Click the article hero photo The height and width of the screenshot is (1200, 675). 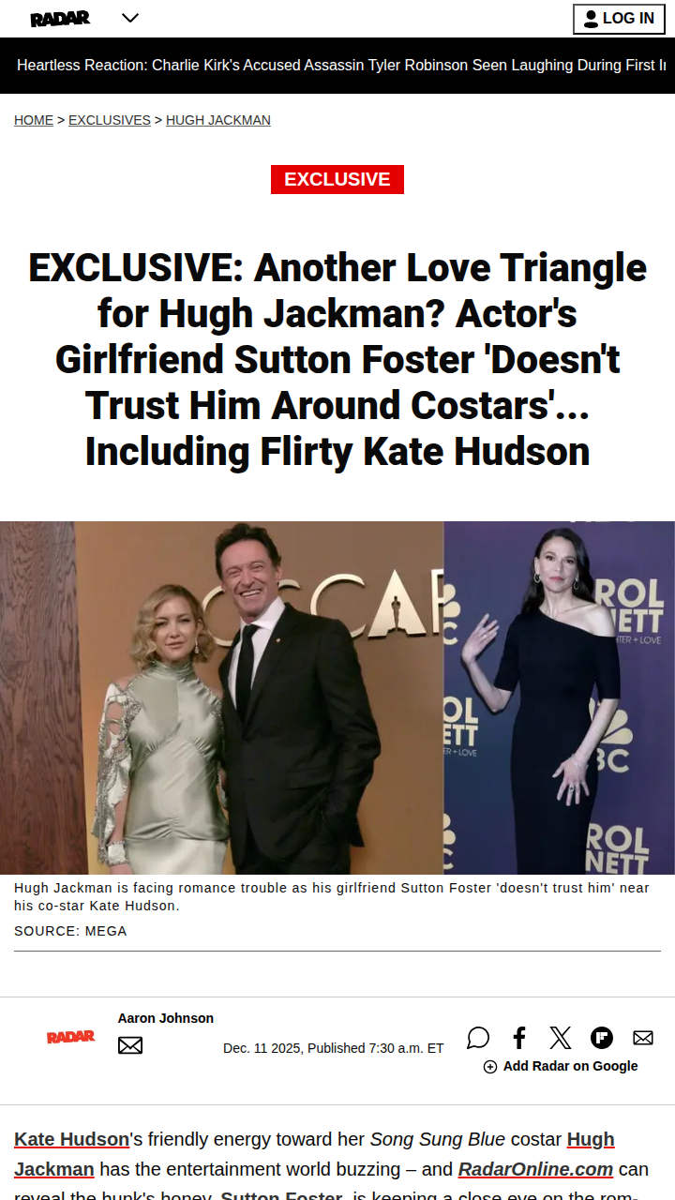(x=337, y=697)
